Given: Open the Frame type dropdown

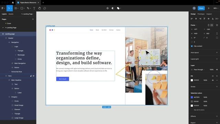Looking at the screenshot, I should [194, 25].
